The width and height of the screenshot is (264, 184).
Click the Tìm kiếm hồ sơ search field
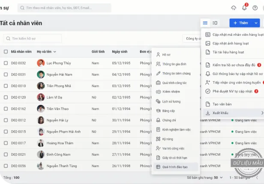coord(33,38)
